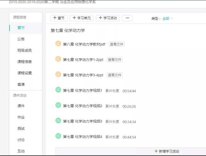
Task: Expand the 类型 全部 filter dropdown
Action: 167,18
